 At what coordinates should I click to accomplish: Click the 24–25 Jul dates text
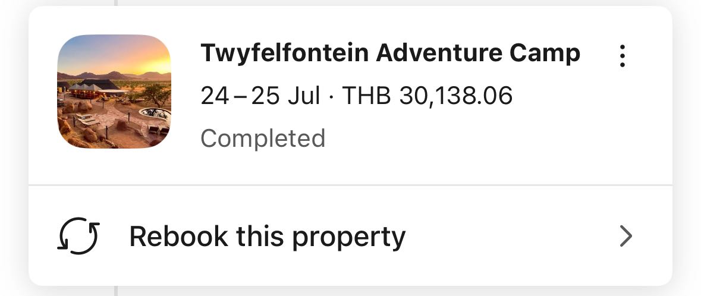[x=260, y=96]
